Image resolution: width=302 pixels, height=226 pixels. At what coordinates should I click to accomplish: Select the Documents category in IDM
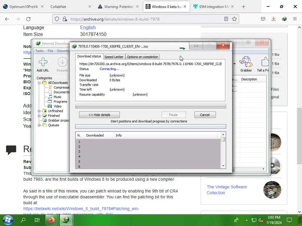[x=61, y=92]
